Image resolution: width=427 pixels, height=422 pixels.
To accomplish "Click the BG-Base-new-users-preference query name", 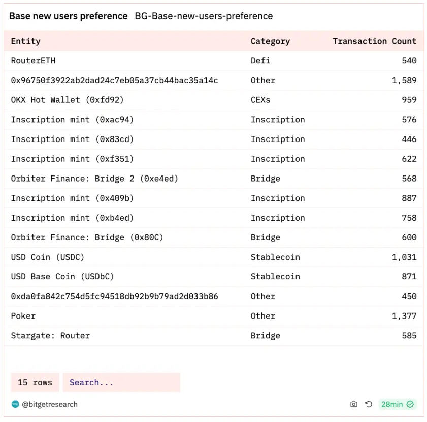I will [204, 16].
